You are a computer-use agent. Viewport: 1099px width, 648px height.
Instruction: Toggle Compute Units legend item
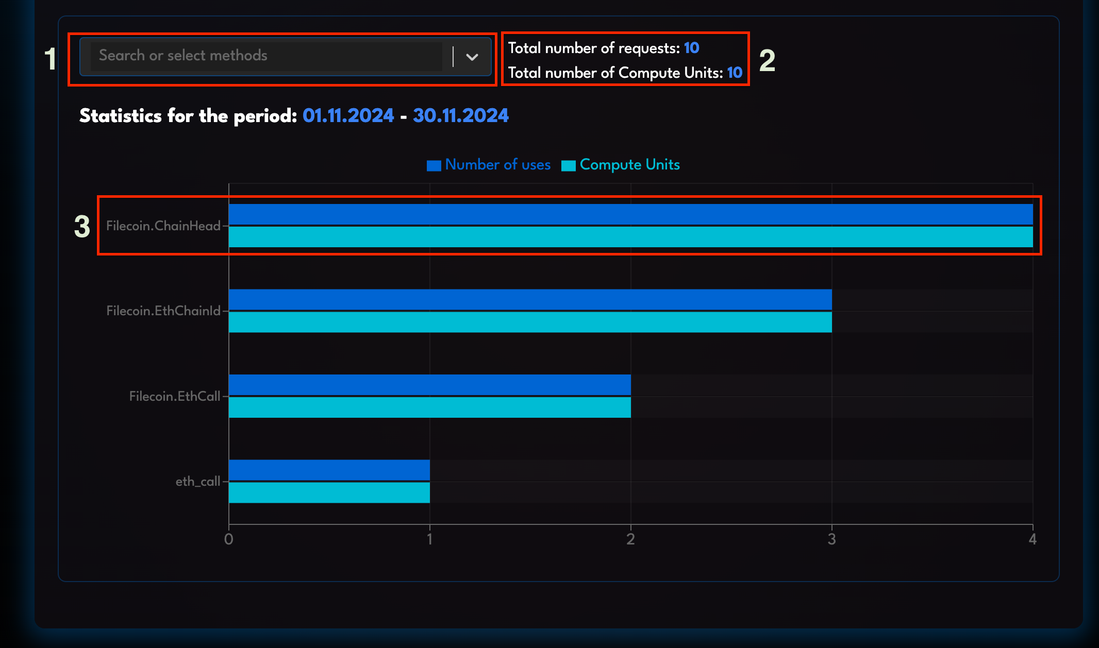tap(629, 165)
